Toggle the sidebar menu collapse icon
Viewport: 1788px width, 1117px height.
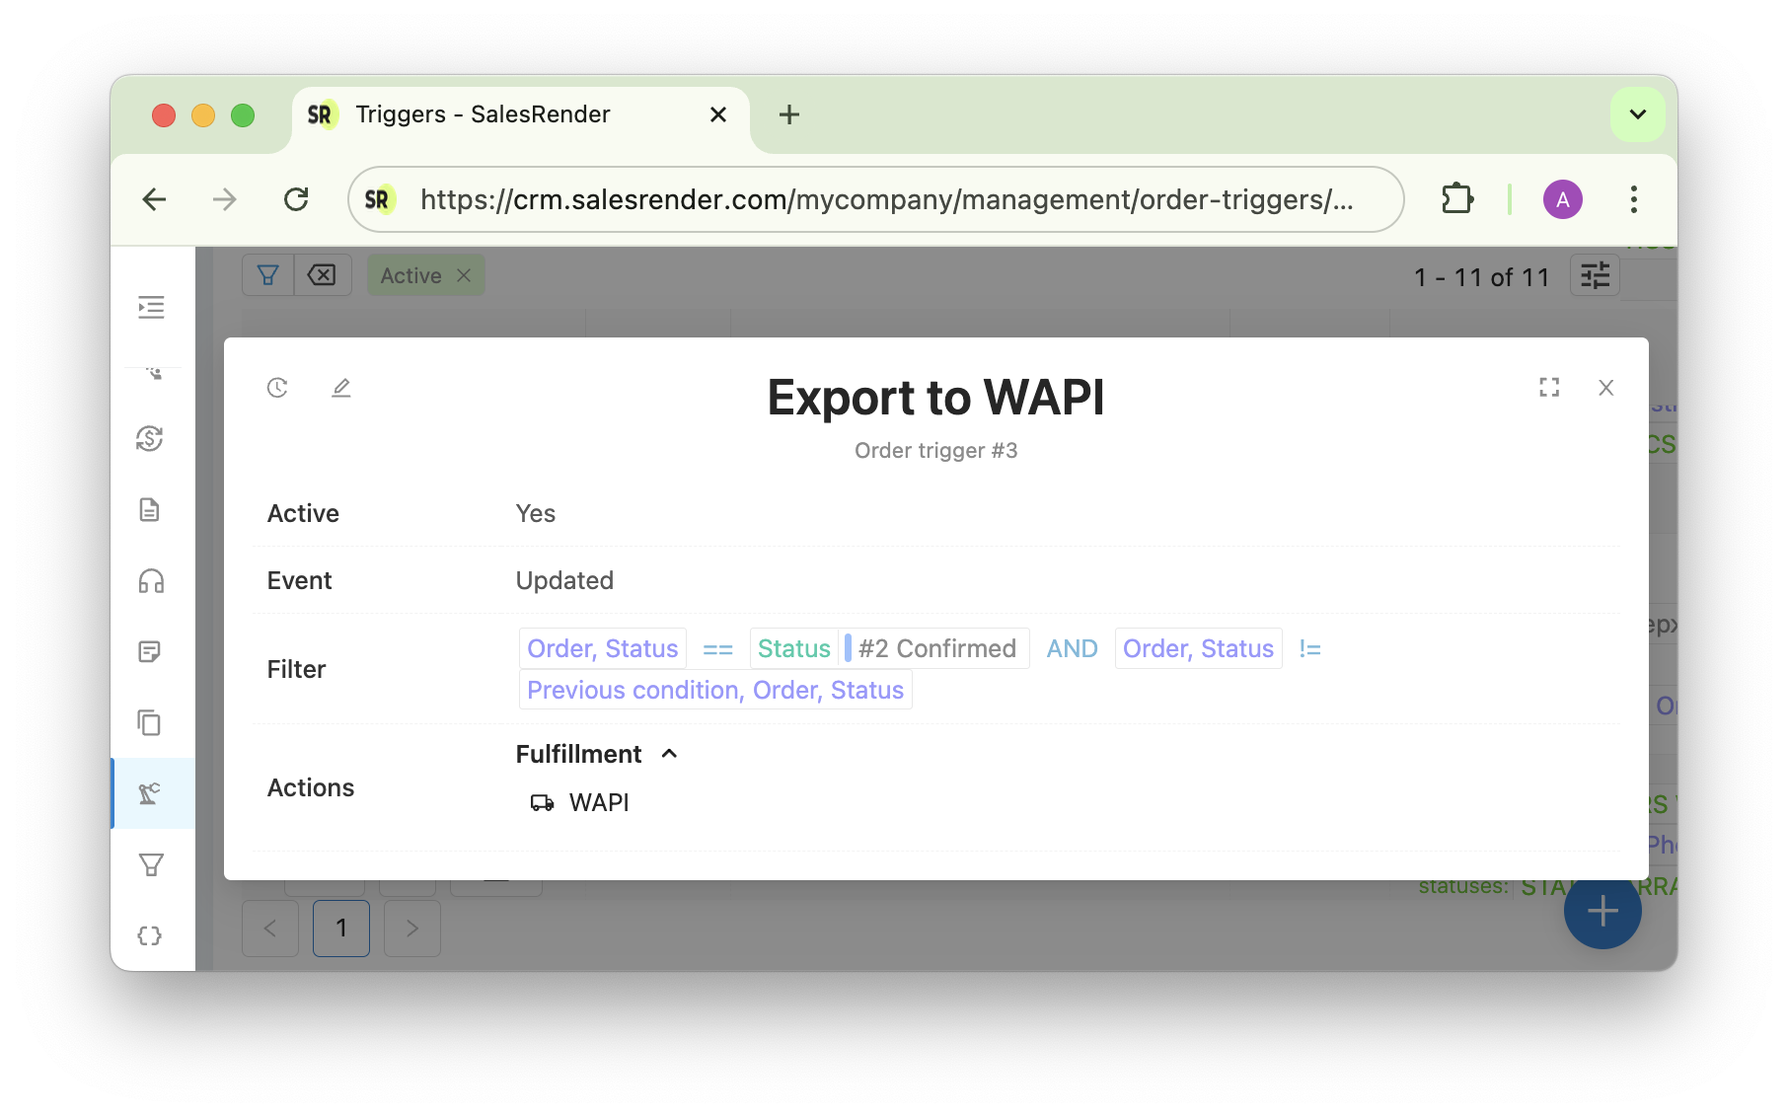(x=151, y=308)
